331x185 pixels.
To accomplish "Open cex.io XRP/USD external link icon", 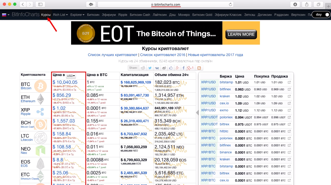I will 289,103.
